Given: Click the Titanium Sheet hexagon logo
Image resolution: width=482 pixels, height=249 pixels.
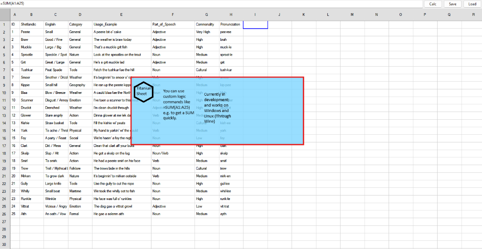Looking at the screenshot, I should pos(144,92).
